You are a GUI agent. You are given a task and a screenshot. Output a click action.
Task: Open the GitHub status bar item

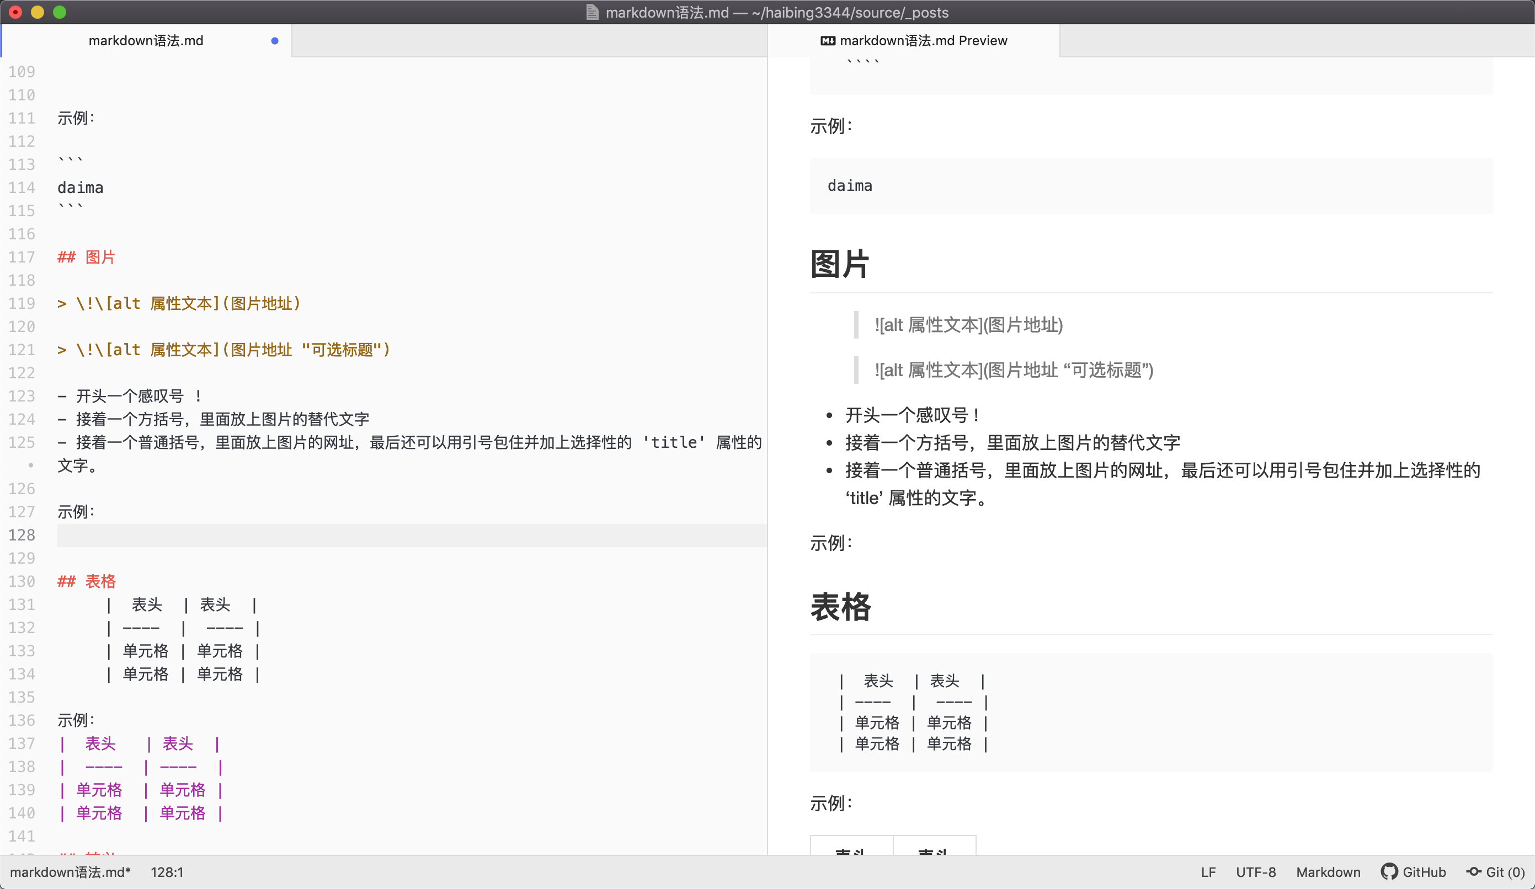(1413, 872)
